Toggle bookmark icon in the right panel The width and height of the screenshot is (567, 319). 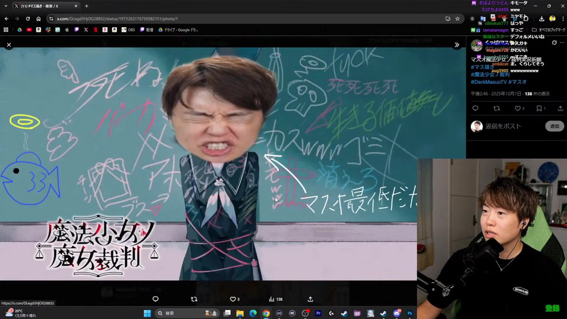539,109
